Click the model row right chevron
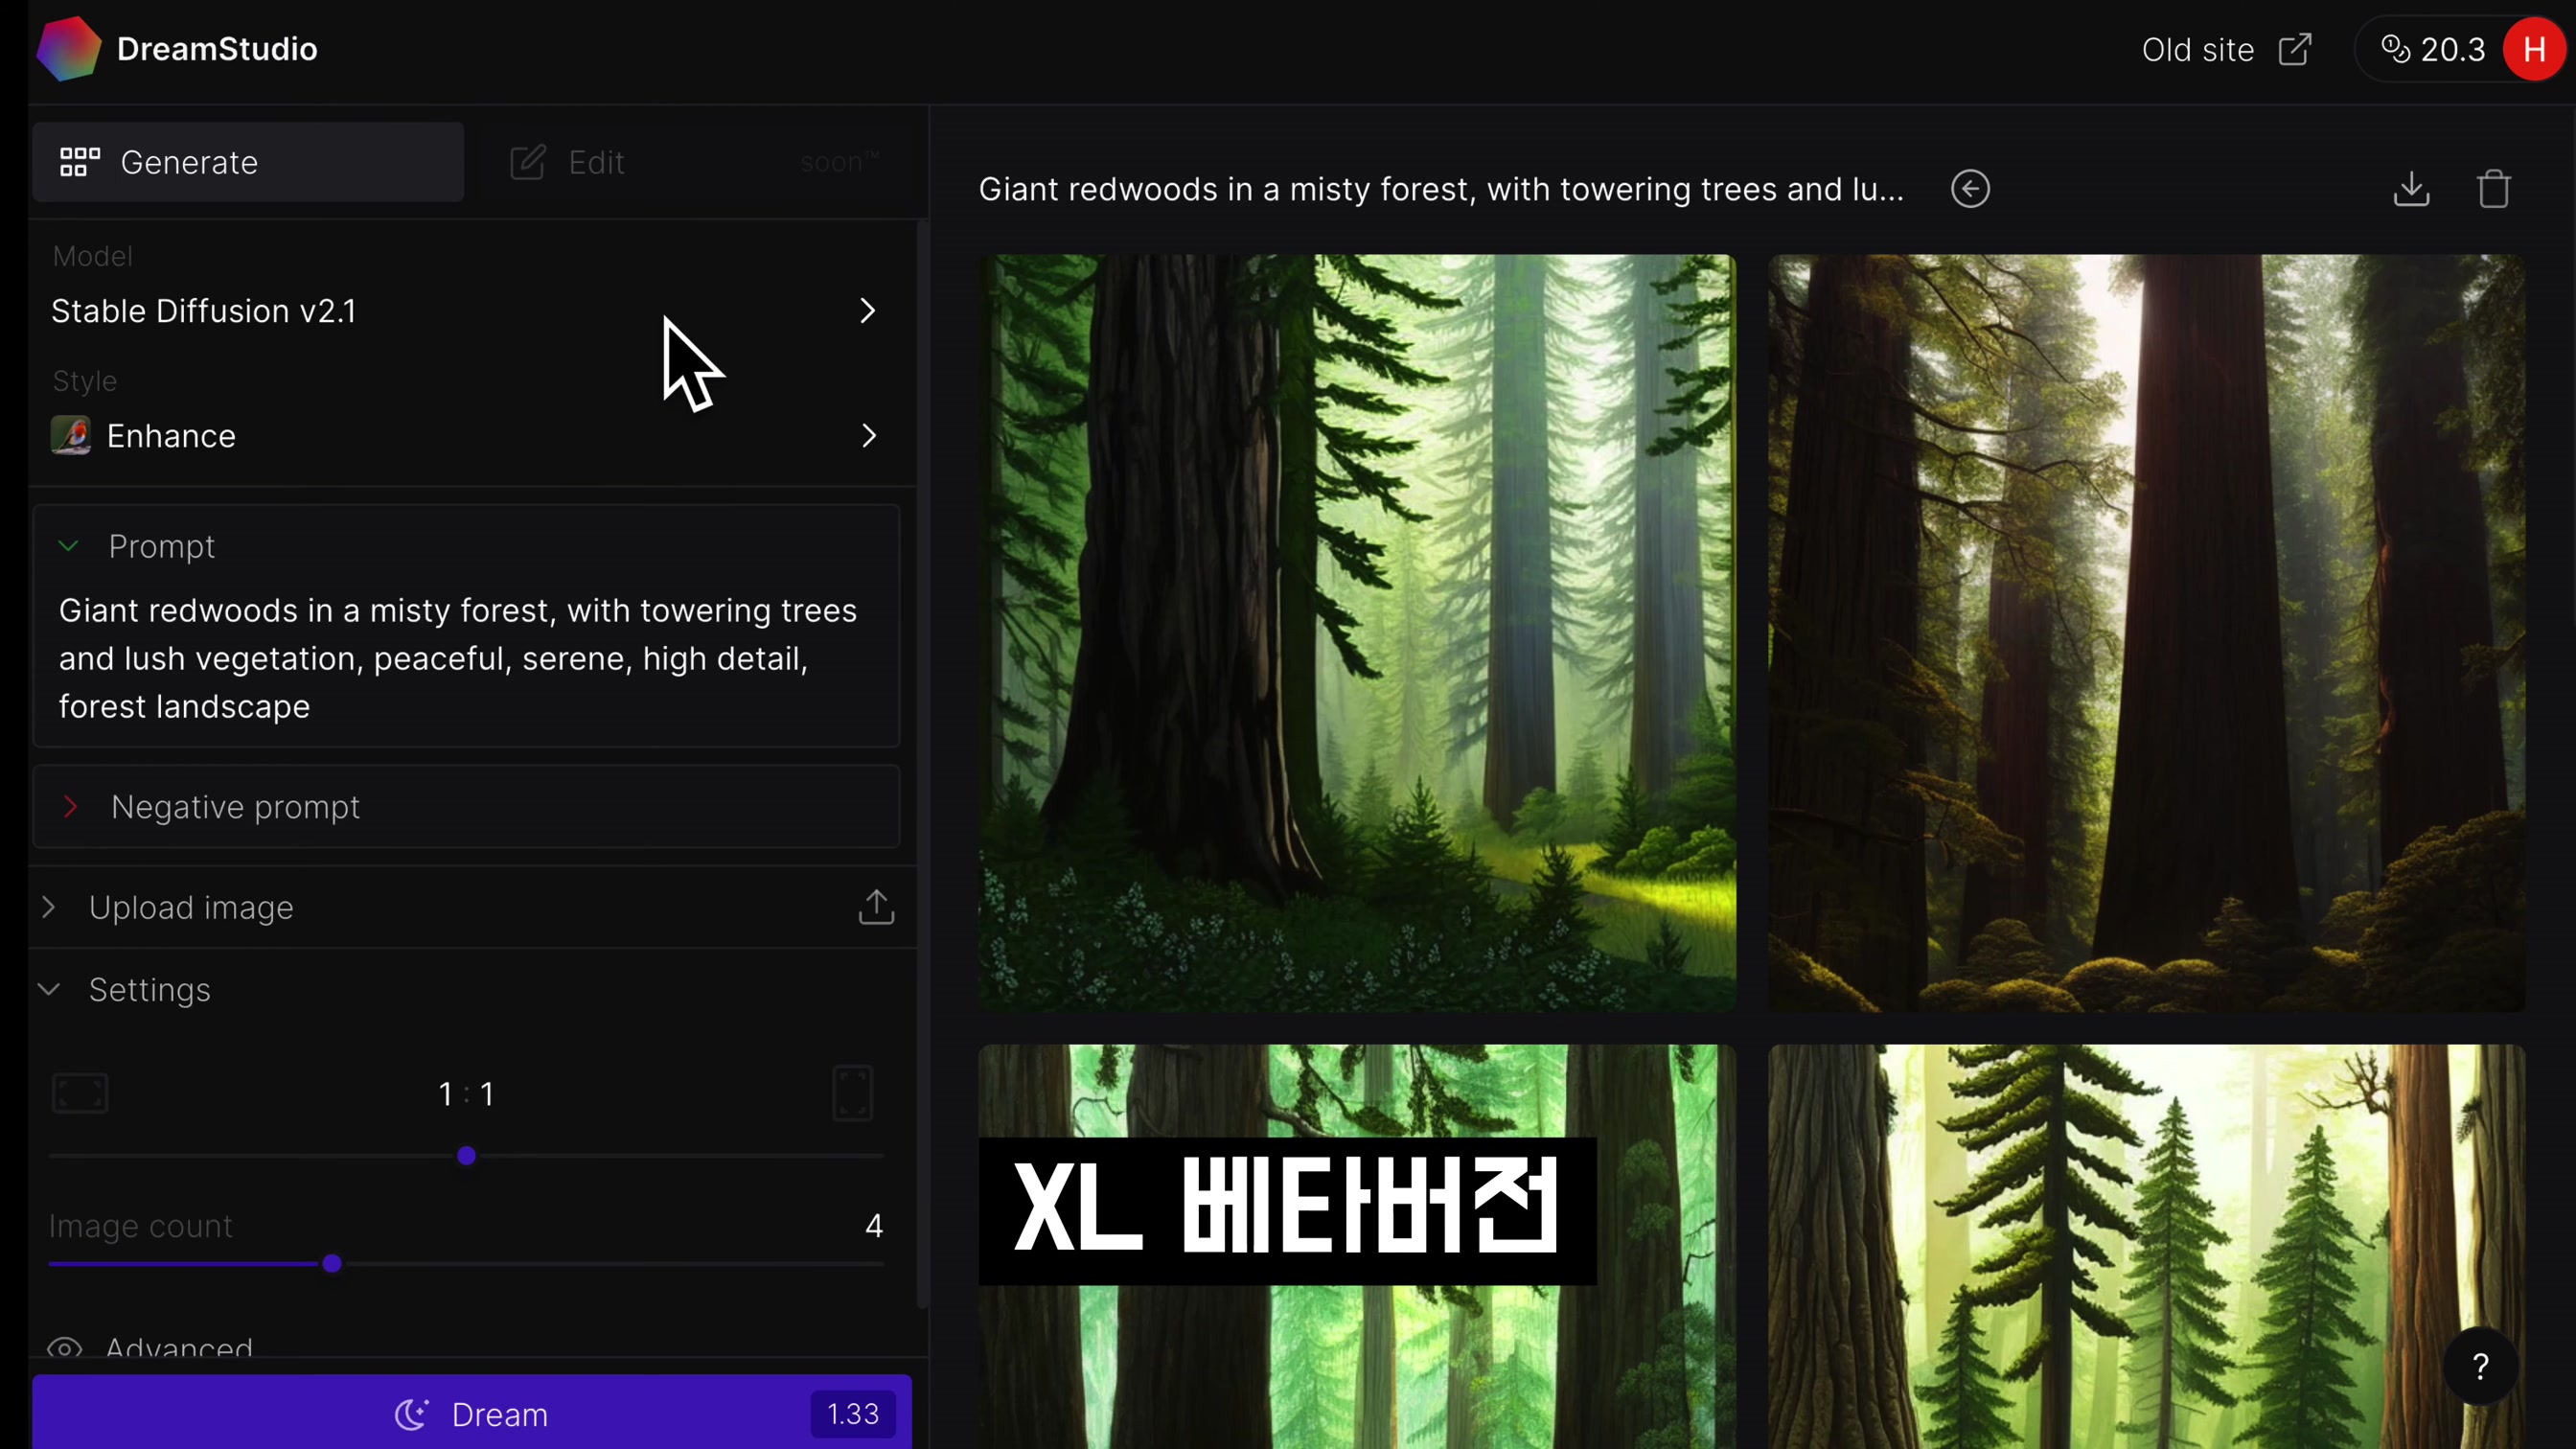2576x1449 pixels. click(867, 311)
